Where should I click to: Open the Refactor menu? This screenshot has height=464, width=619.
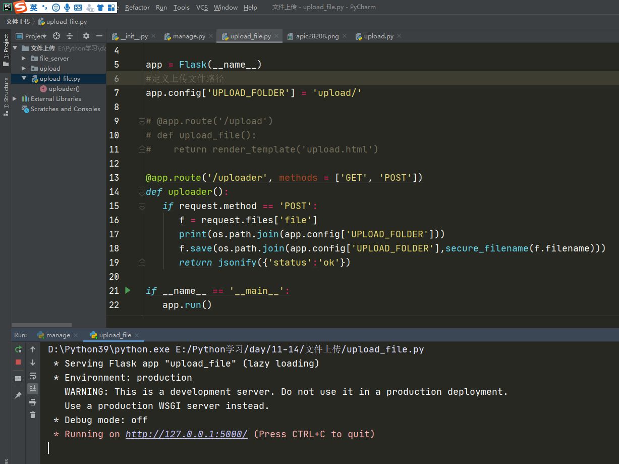[137, 8]
